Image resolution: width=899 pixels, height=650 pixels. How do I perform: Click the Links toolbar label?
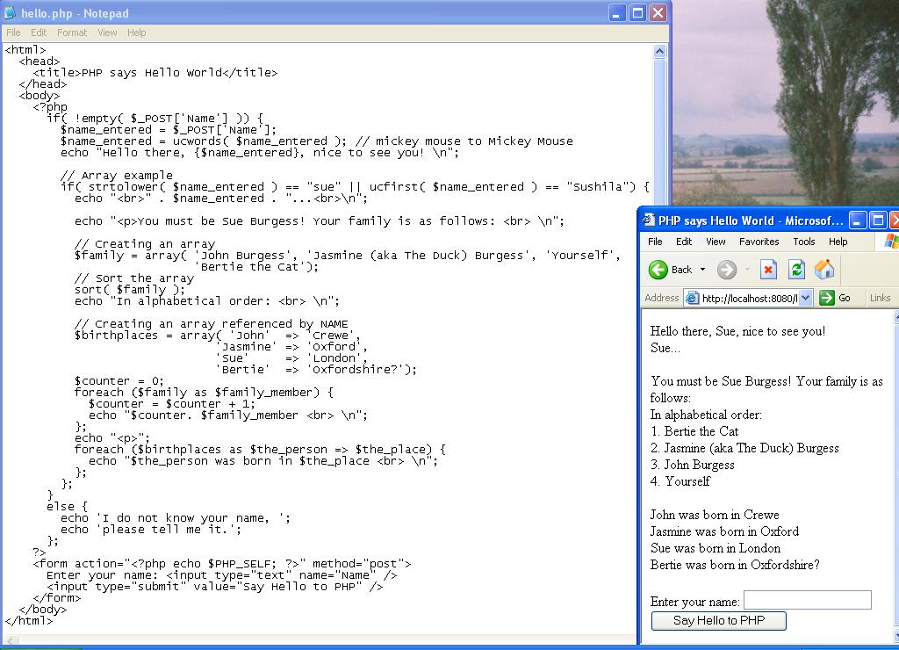(880, 298)
